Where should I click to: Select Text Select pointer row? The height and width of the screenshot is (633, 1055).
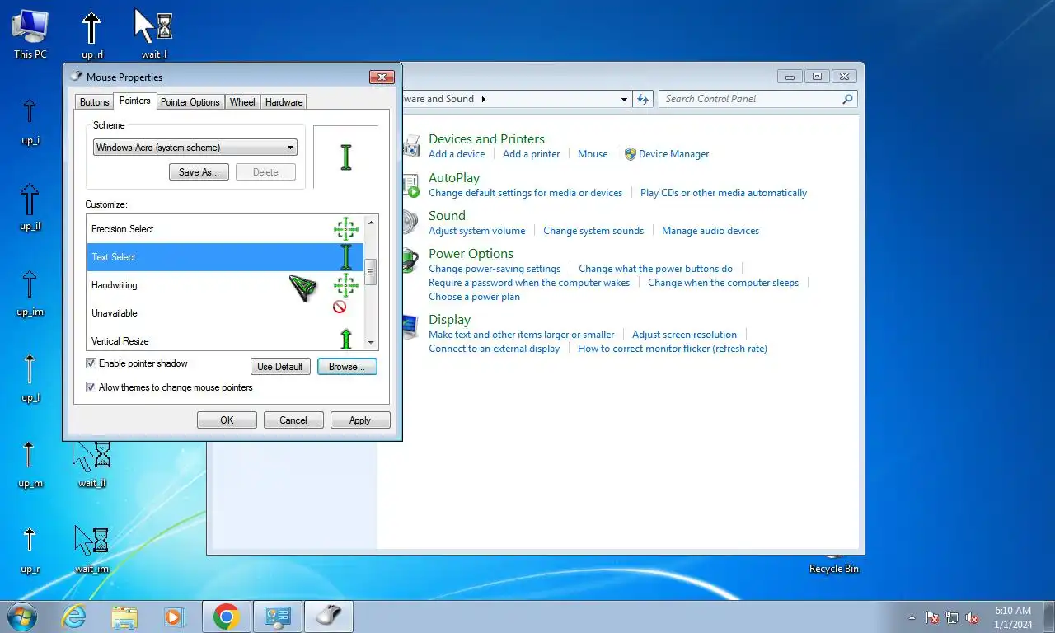click(x=225, y=257)
